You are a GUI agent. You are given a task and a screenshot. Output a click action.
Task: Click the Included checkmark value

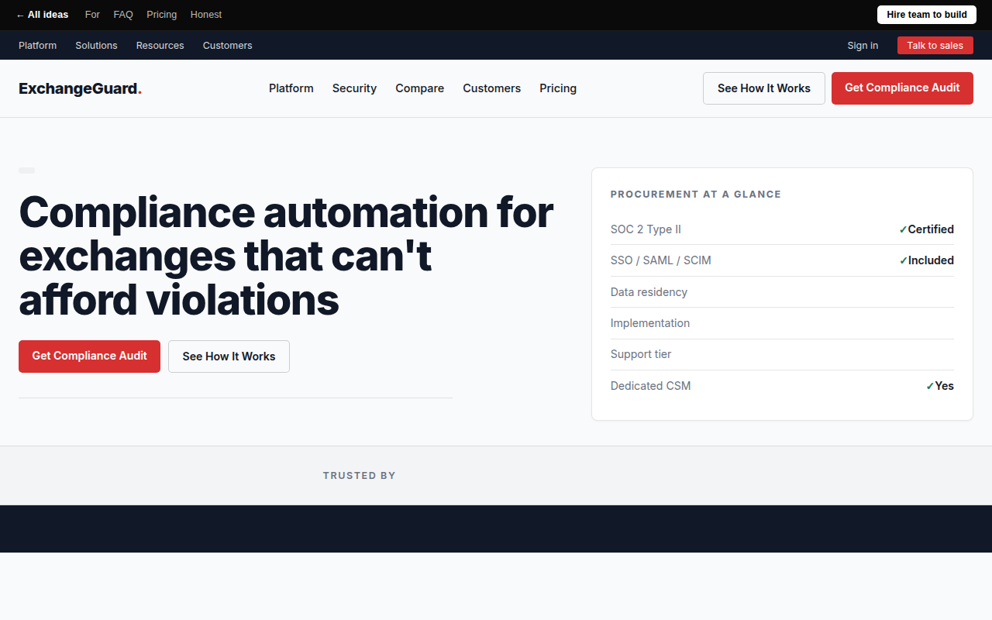click(926, 260)
